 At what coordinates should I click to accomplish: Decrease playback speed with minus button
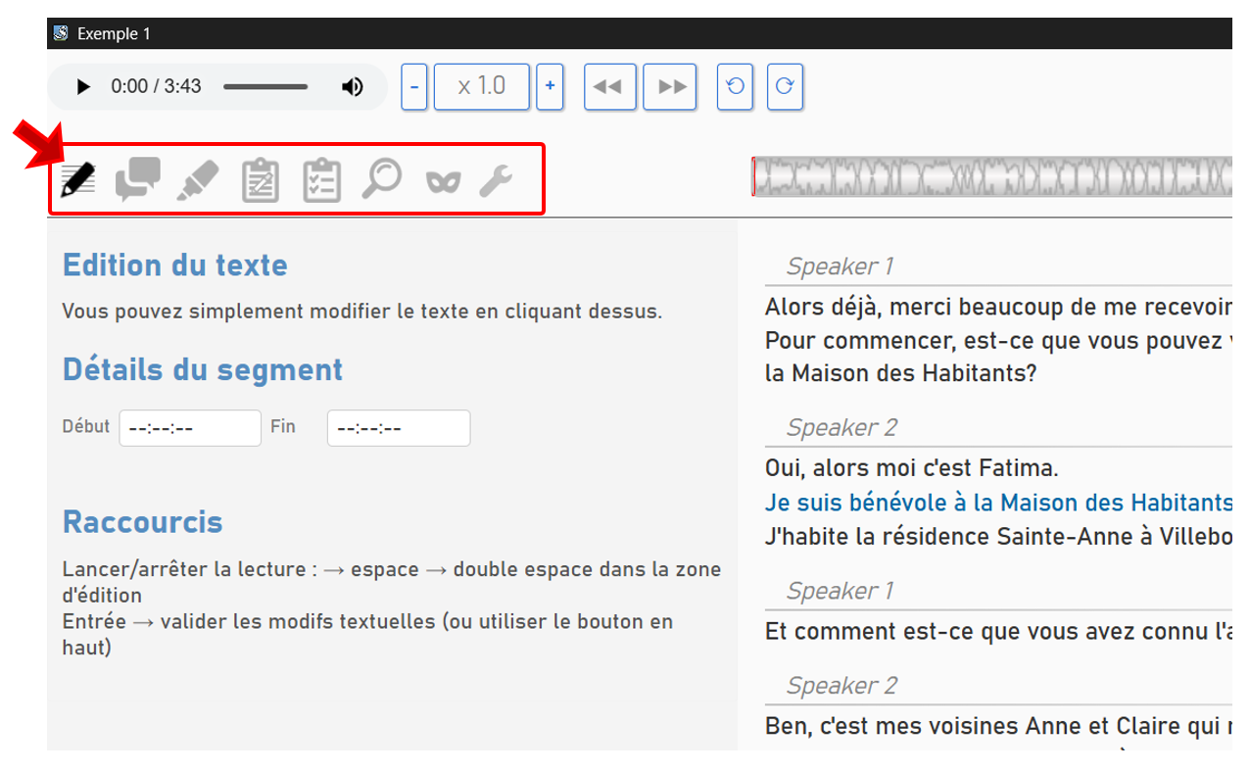coord(414,87)
